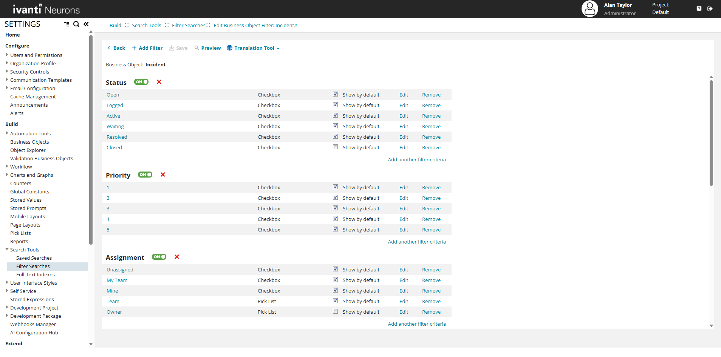Click the Add Filter button
This screenshot has height=357, width=721.
(147, 48)
